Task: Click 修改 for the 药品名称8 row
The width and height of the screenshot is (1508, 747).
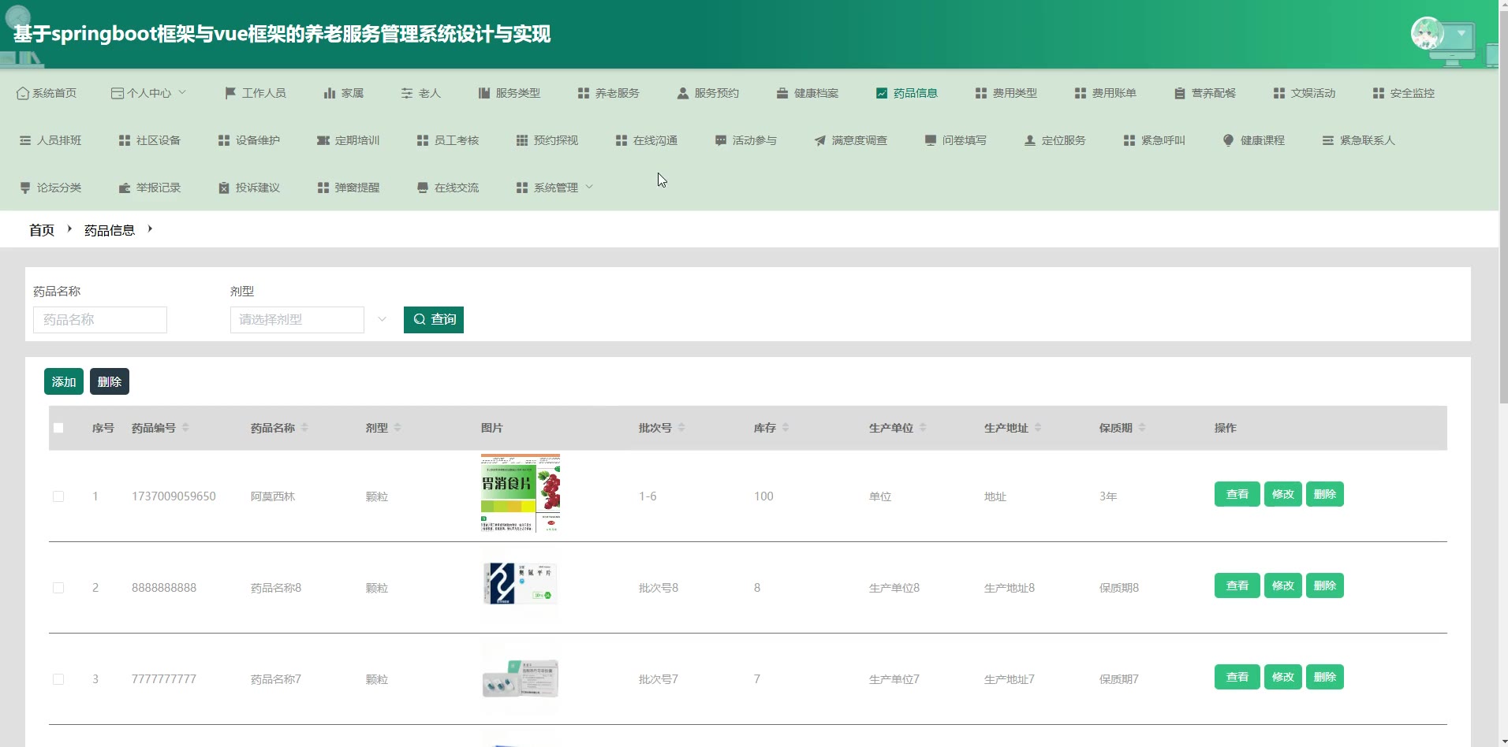Action: (x=1283, y=585)
